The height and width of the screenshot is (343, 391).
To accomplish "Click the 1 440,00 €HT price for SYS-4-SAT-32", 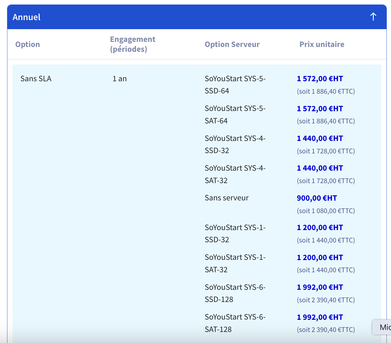I will (x=320, y=168).
